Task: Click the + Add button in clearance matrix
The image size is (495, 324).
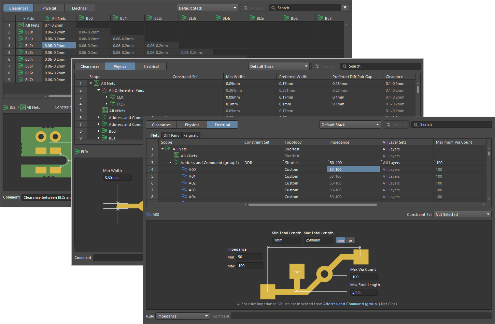Action: [x=29, y=18]
